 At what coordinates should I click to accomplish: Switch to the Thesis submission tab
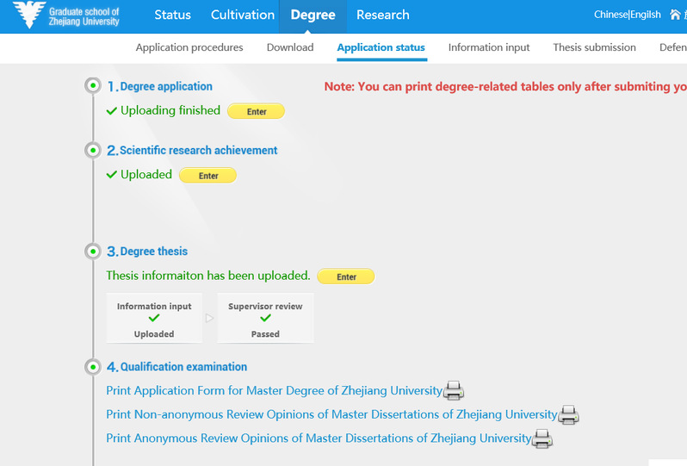click(595, 47)
